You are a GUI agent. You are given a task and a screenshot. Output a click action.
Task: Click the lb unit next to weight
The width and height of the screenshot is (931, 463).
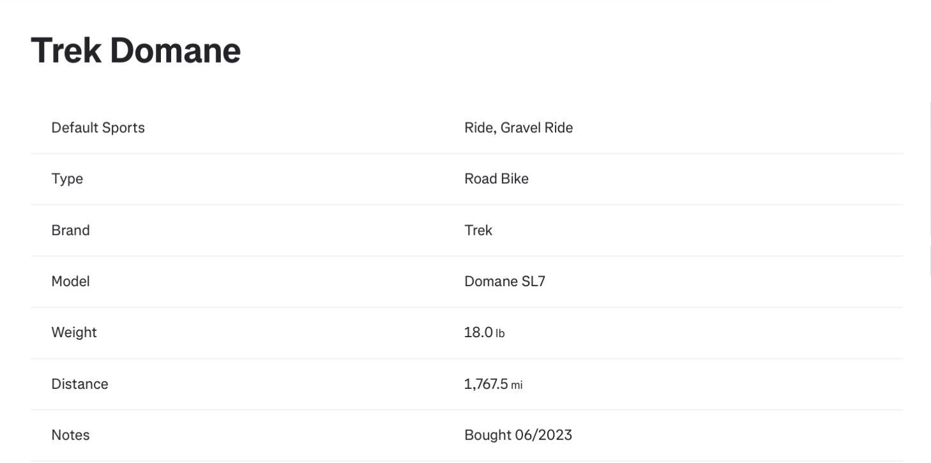coord(500,333)
